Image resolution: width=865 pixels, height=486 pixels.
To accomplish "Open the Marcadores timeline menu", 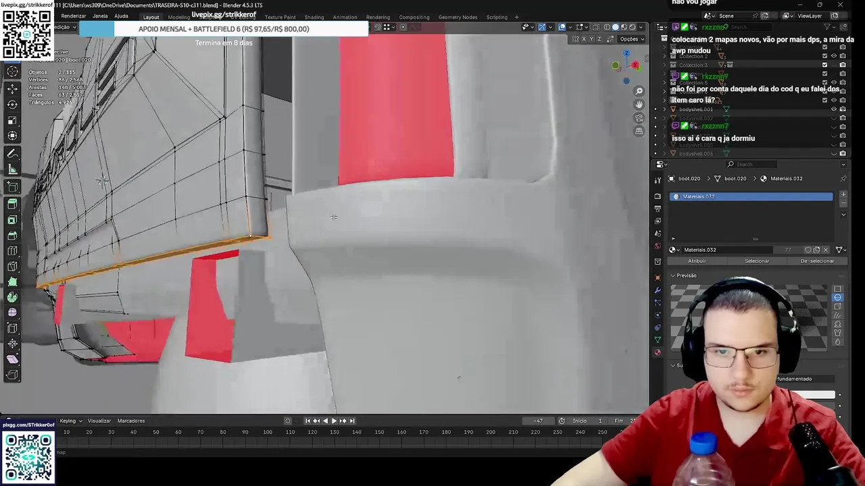I will 131,421.
